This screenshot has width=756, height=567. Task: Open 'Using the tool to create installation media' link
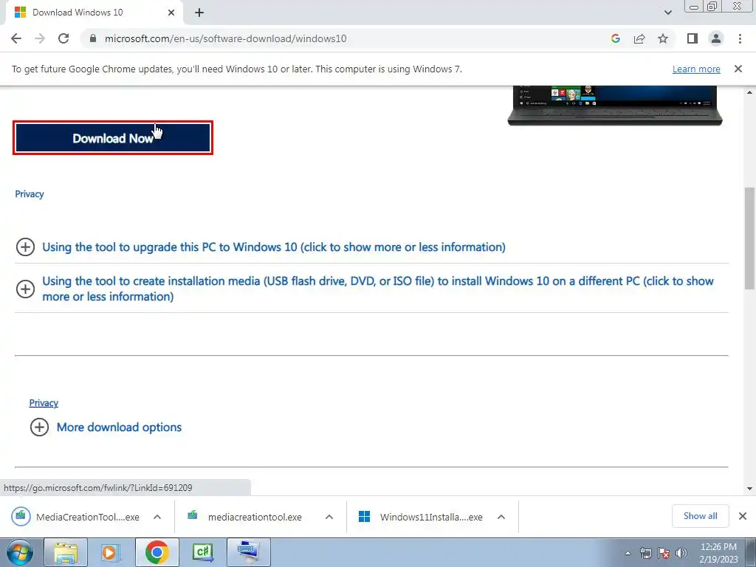coord(377,289)
